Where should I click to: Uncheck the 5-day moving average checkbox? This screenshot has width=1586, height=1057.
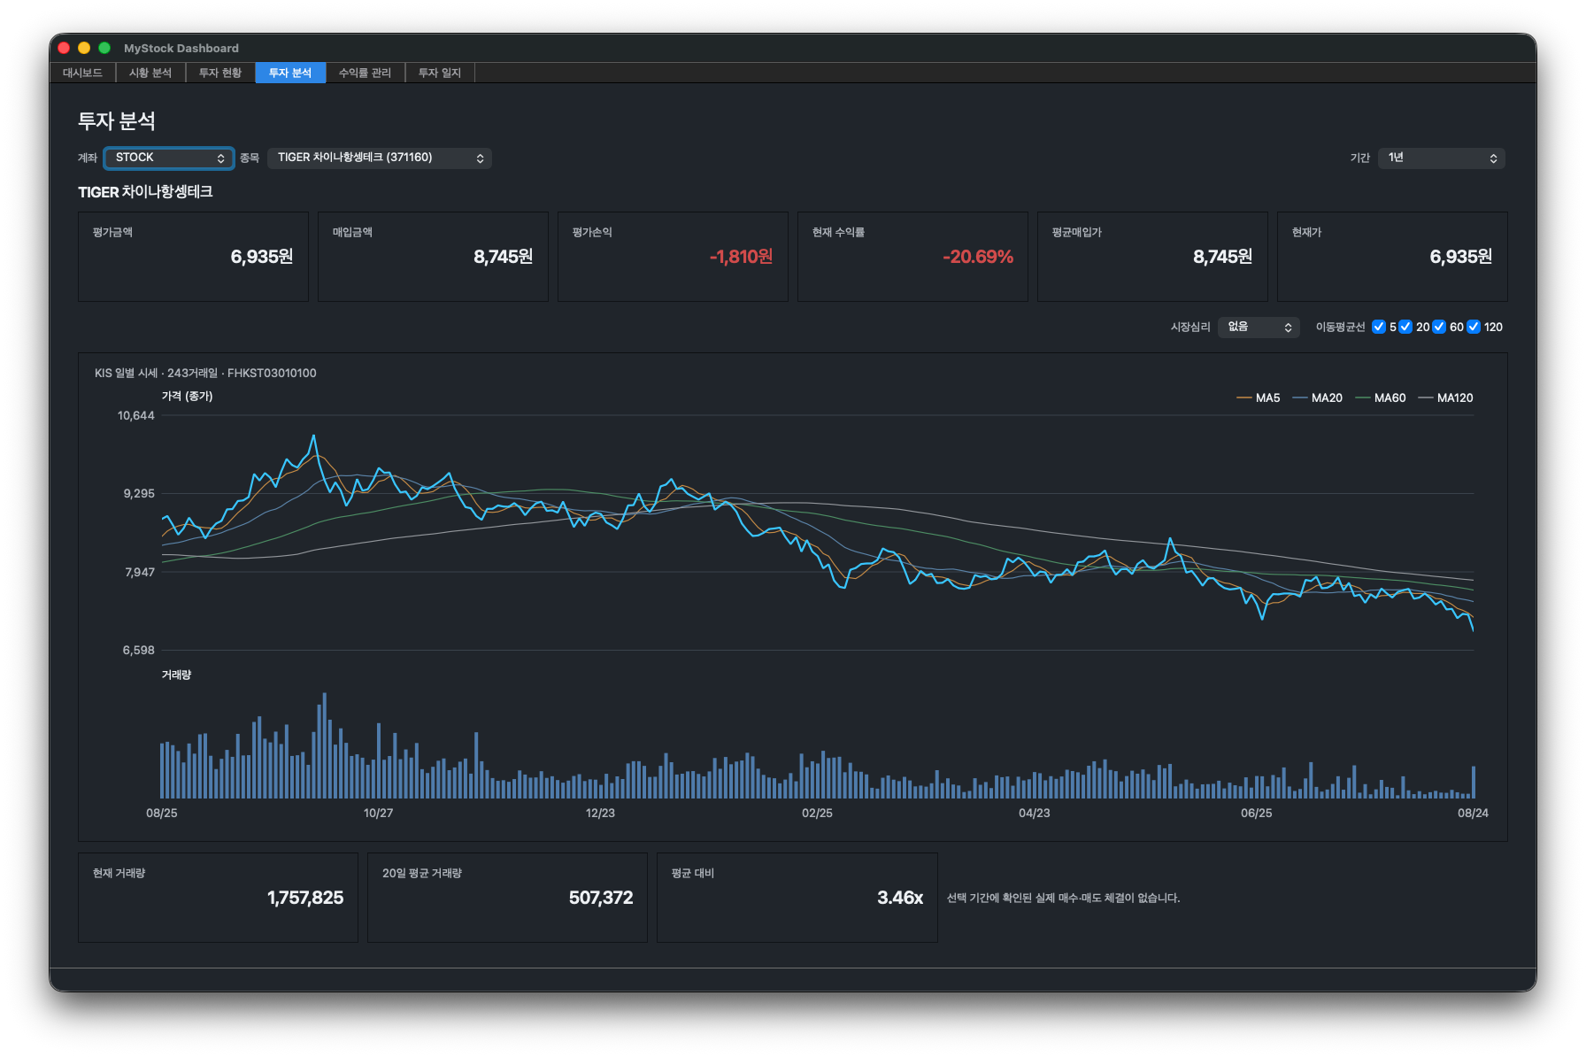point(1379,327)
